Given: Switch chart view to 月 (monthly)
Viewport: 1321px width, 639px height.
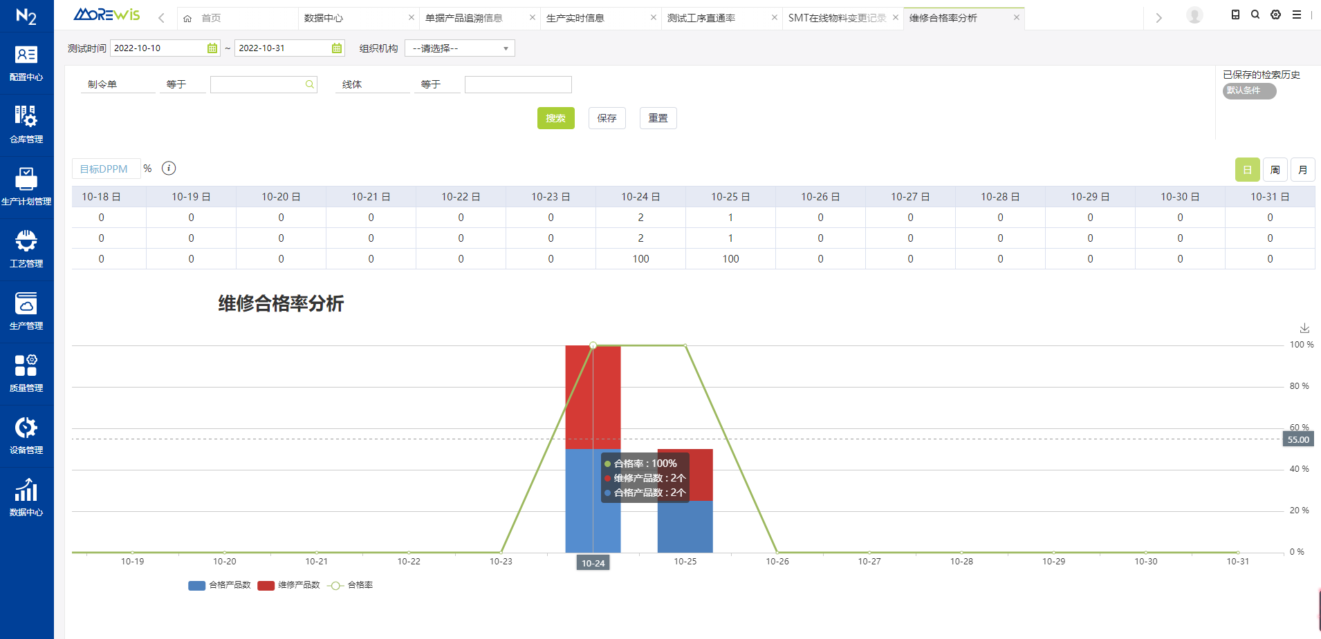Looking at the screenshot, I should [1302, 170].
